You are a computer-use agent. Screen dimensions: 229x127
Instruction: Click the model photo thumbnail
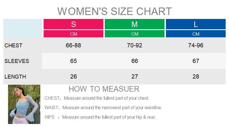(24, 104)
